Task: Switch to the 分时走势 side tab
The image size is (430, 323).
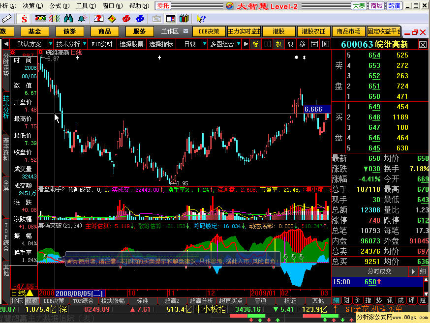Action: tap(6, 65)
